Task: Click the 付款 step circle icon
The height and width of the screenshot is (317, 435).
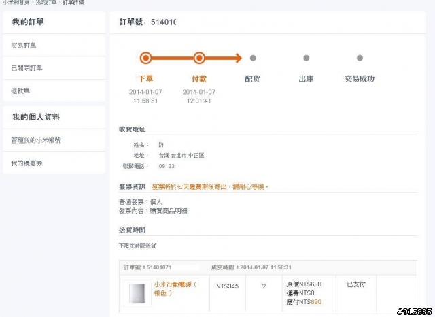Action: pyautogui.click(x=199, y=58)
